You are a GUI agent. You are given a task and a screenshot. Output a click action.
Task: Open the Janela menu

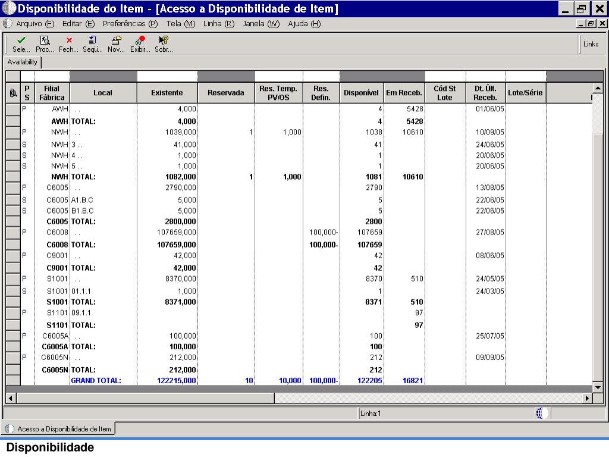pyautogui.click(x=261, y=24)
